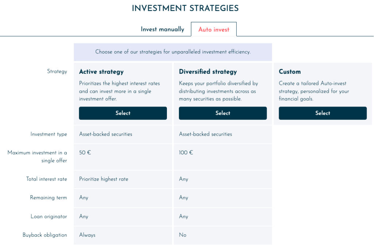Click the Prioritize highest rate cell

click(x=123, y=179)
